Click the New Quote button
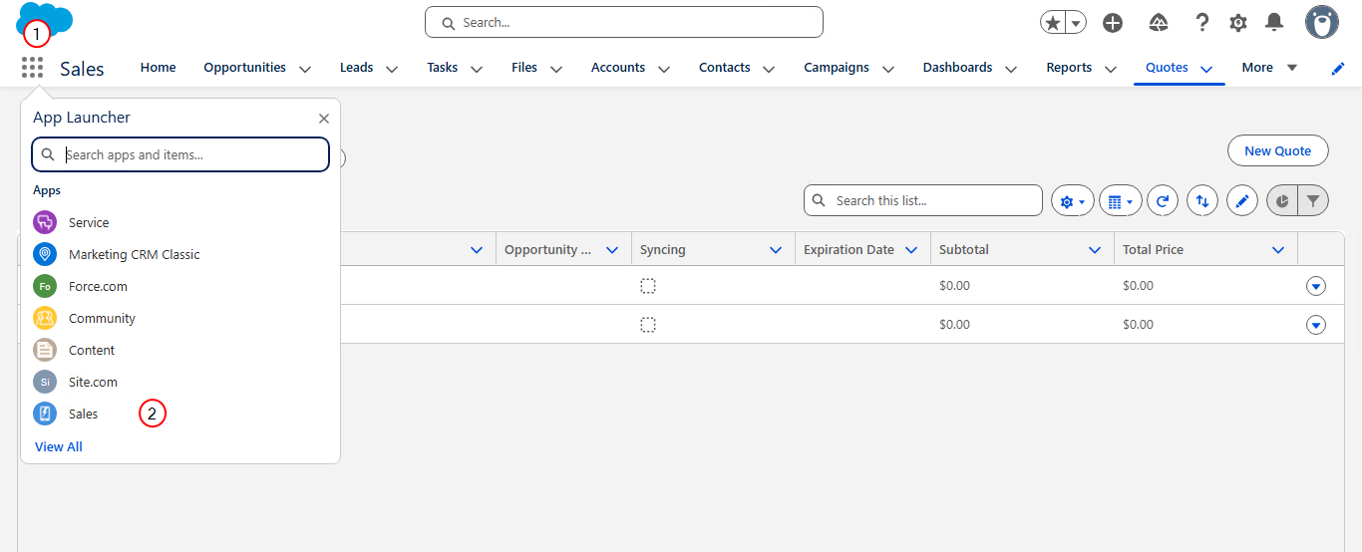1362x552 pixels. click(x=1278, y=151)
